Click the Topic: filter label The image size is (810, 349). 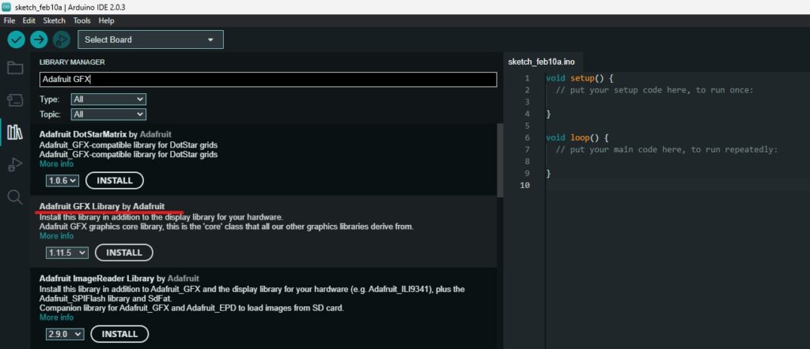50,114
